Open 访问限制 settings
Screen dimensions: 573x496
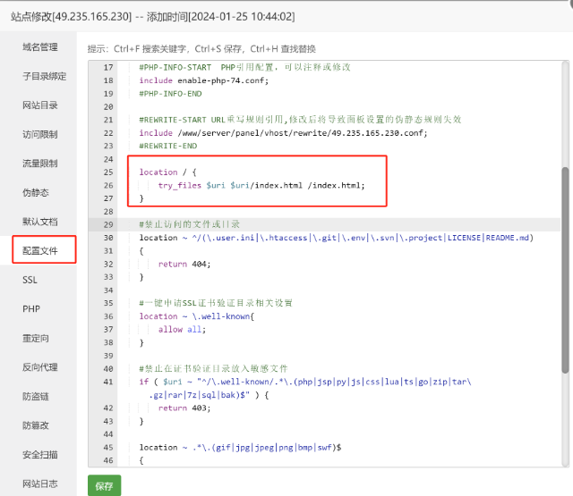(x=39, y=135)
